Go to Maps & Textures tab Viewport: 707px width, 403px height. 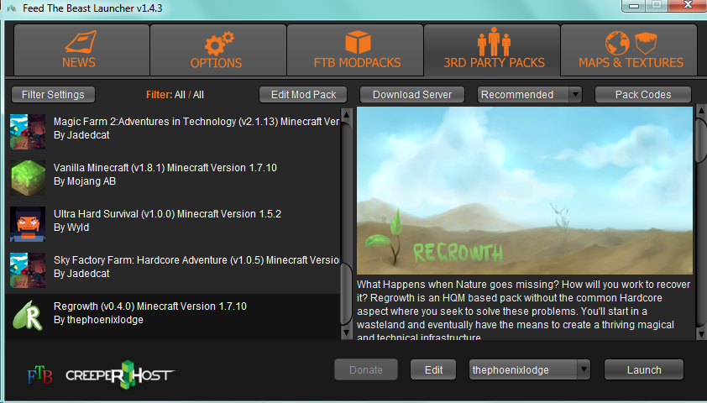[x=630, y=50]
